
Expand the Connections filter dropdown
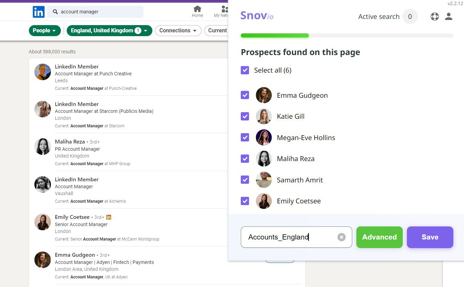click(x=178, y=31)
